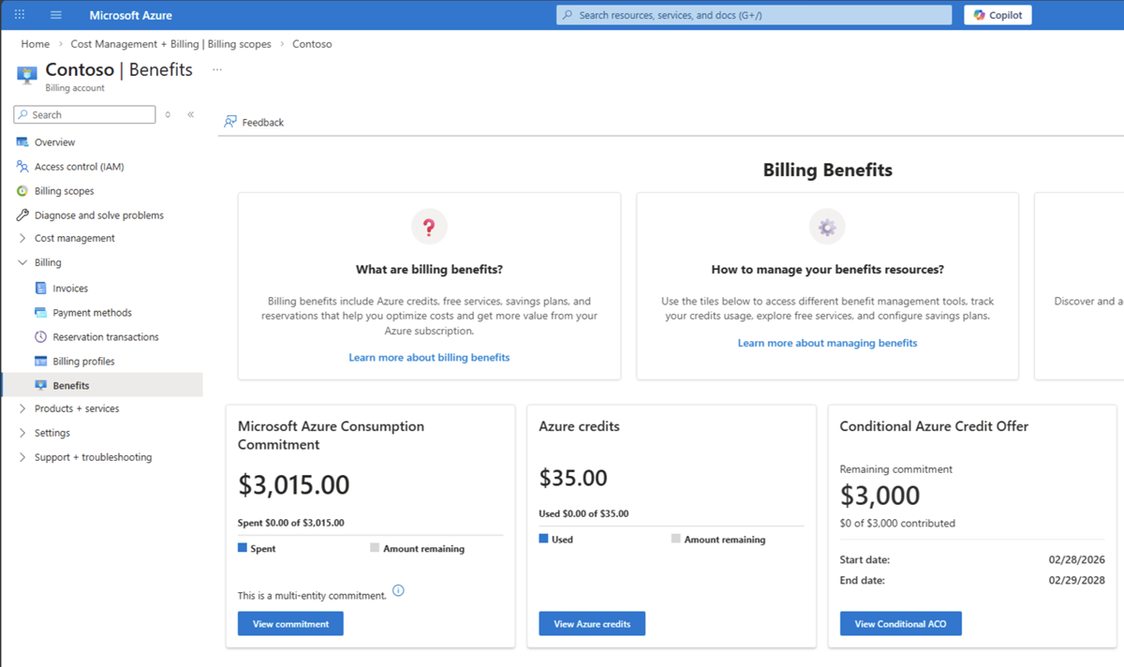
Task: Click the Access control (IAM) icon
Action: click(x=22, y=167)
